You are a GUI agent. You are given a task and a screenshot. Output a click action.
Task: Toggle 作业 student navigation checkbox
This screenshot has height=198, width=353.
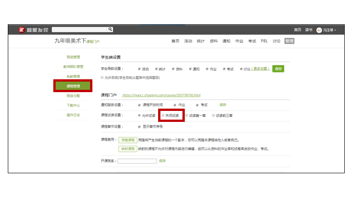coord(207,69)
